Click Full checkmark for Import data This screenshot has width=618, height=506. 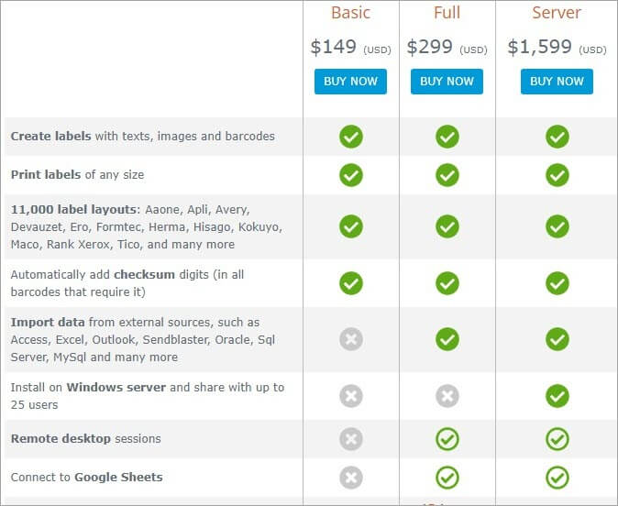coord(447,339)
